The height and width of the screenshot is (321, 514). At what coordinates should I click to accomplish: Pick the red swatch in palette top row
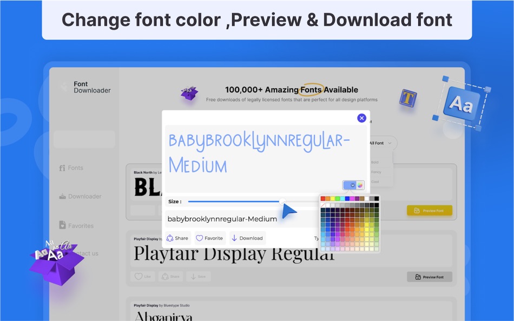[323, 198]
